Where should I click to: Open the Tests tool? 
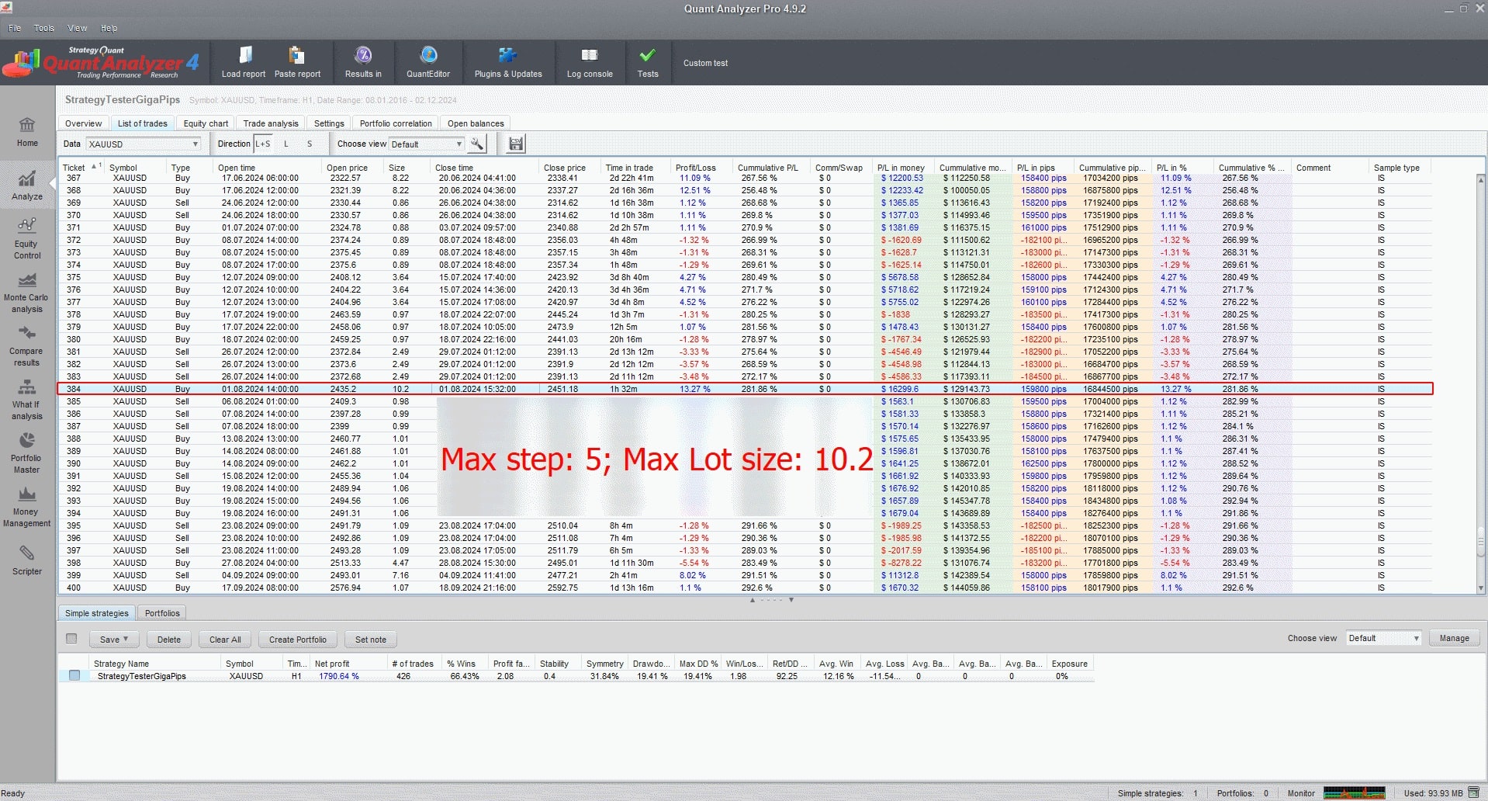(x=648, y=62)
